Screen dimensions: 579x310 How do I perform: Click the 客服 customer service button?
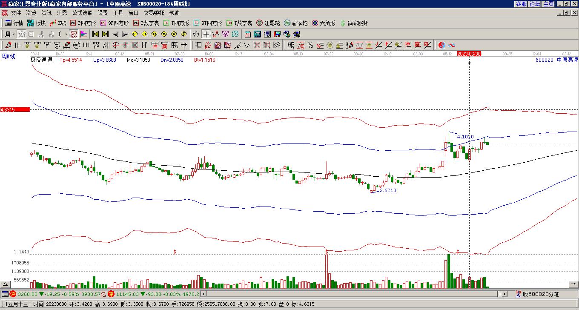pyautogui.click(x=521, y=4)
